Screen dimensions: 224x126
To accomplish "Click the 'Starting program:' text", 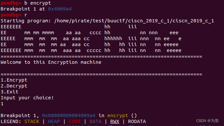I will (26, 21).
